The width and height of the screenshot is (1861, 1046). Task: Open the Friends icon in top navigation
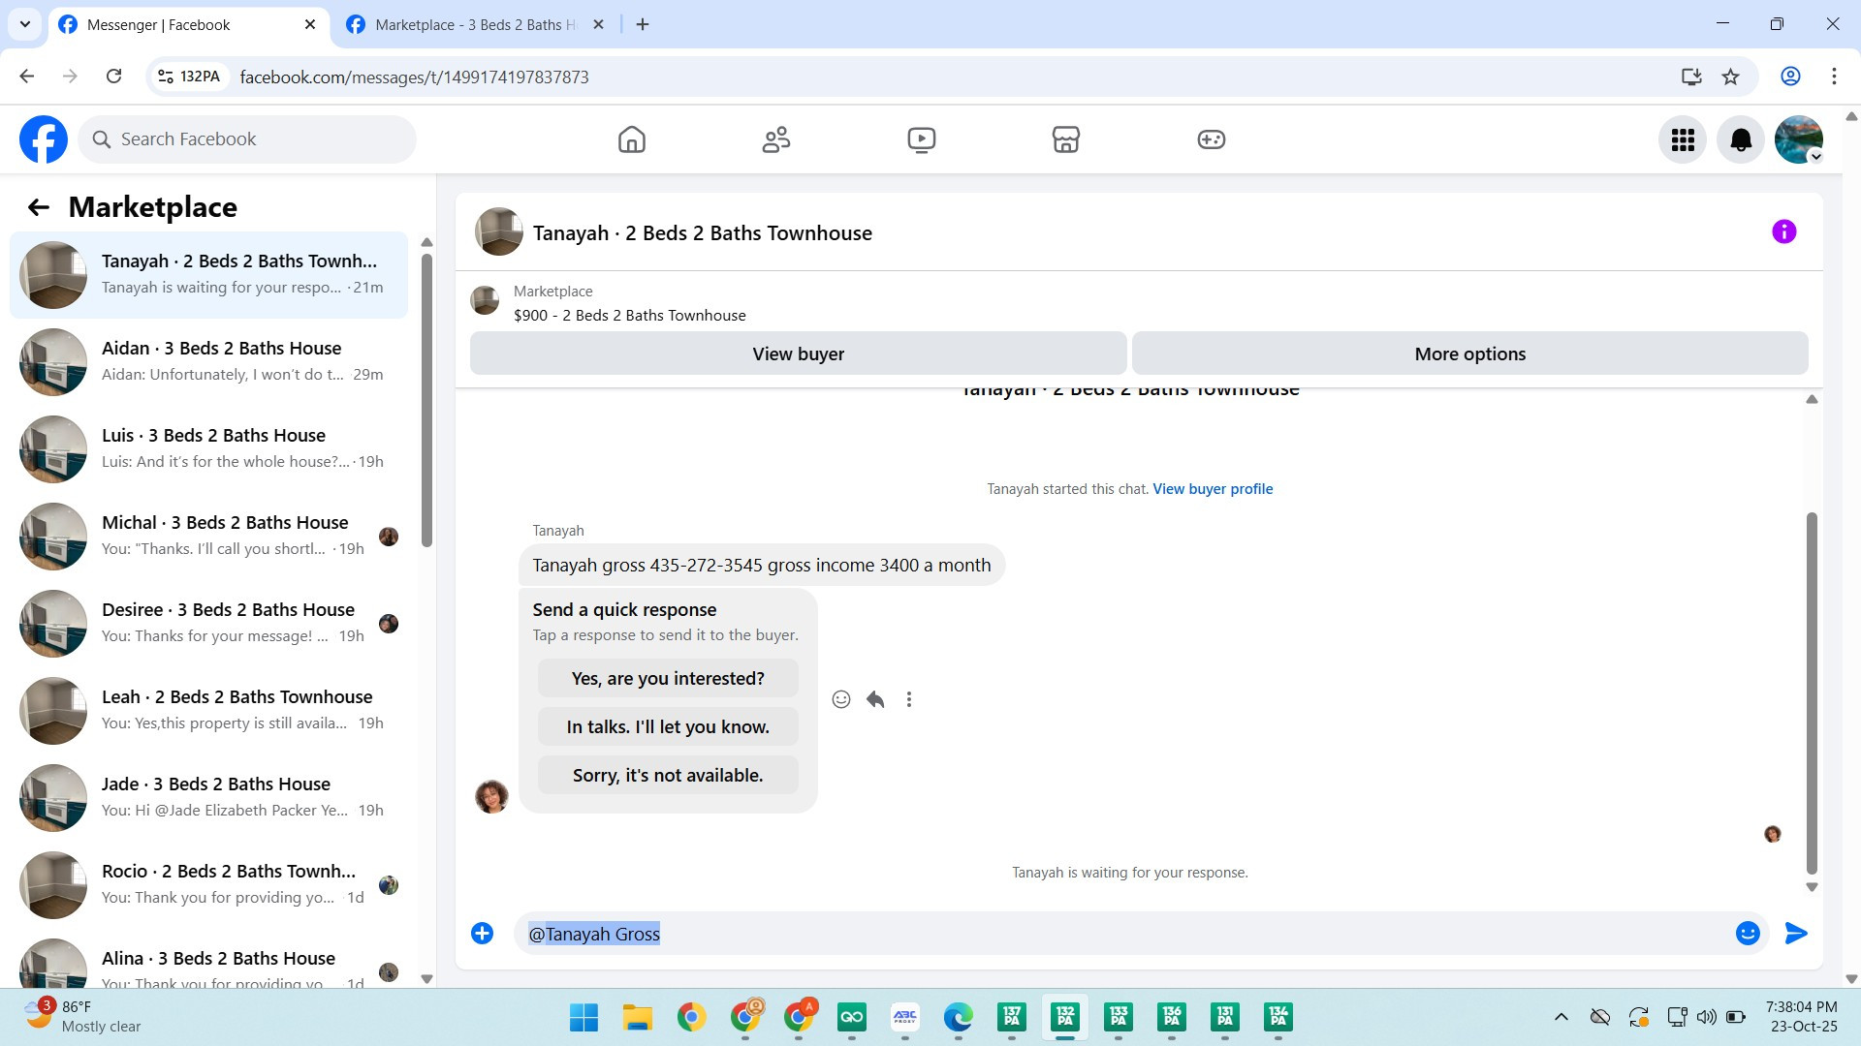(775, 139)
